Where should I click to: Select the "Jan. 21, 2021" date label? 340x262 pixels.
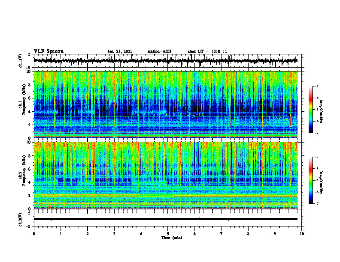pos(120,51)
